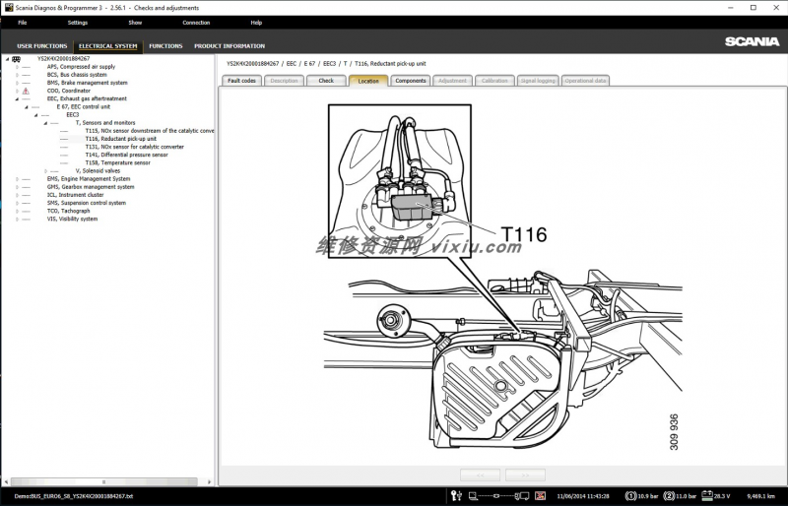The width and height of the screenshot is (788, 506).
Task: Select T131, NOx sensor for catalytic converter
Action: pos(134,147)
